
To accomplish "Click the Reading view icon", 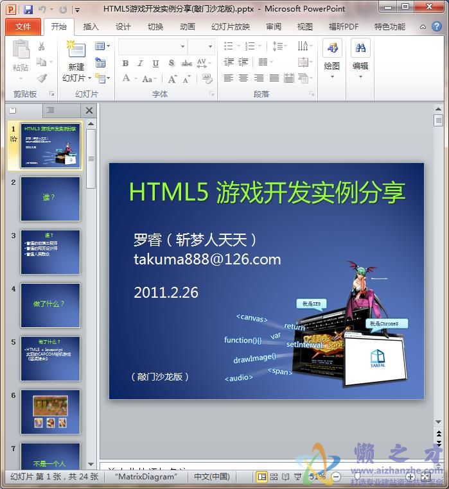I will coord(285,477).
